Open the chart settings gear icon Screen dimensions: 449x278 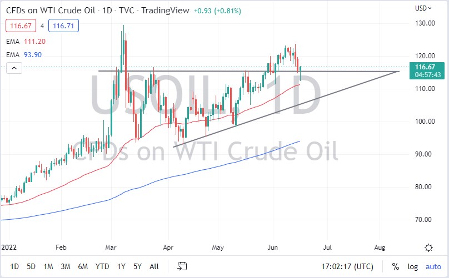pyautogui.click(x=428, y=247)
